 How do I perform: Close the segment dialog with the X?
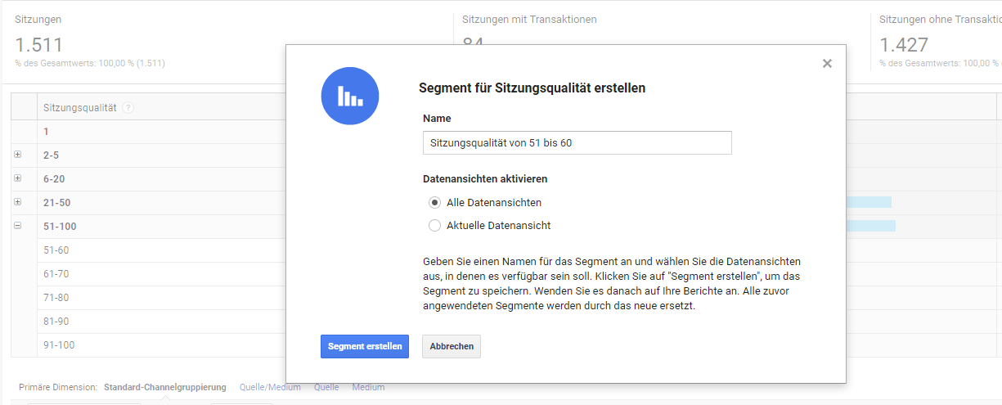[x=827, y=63]
